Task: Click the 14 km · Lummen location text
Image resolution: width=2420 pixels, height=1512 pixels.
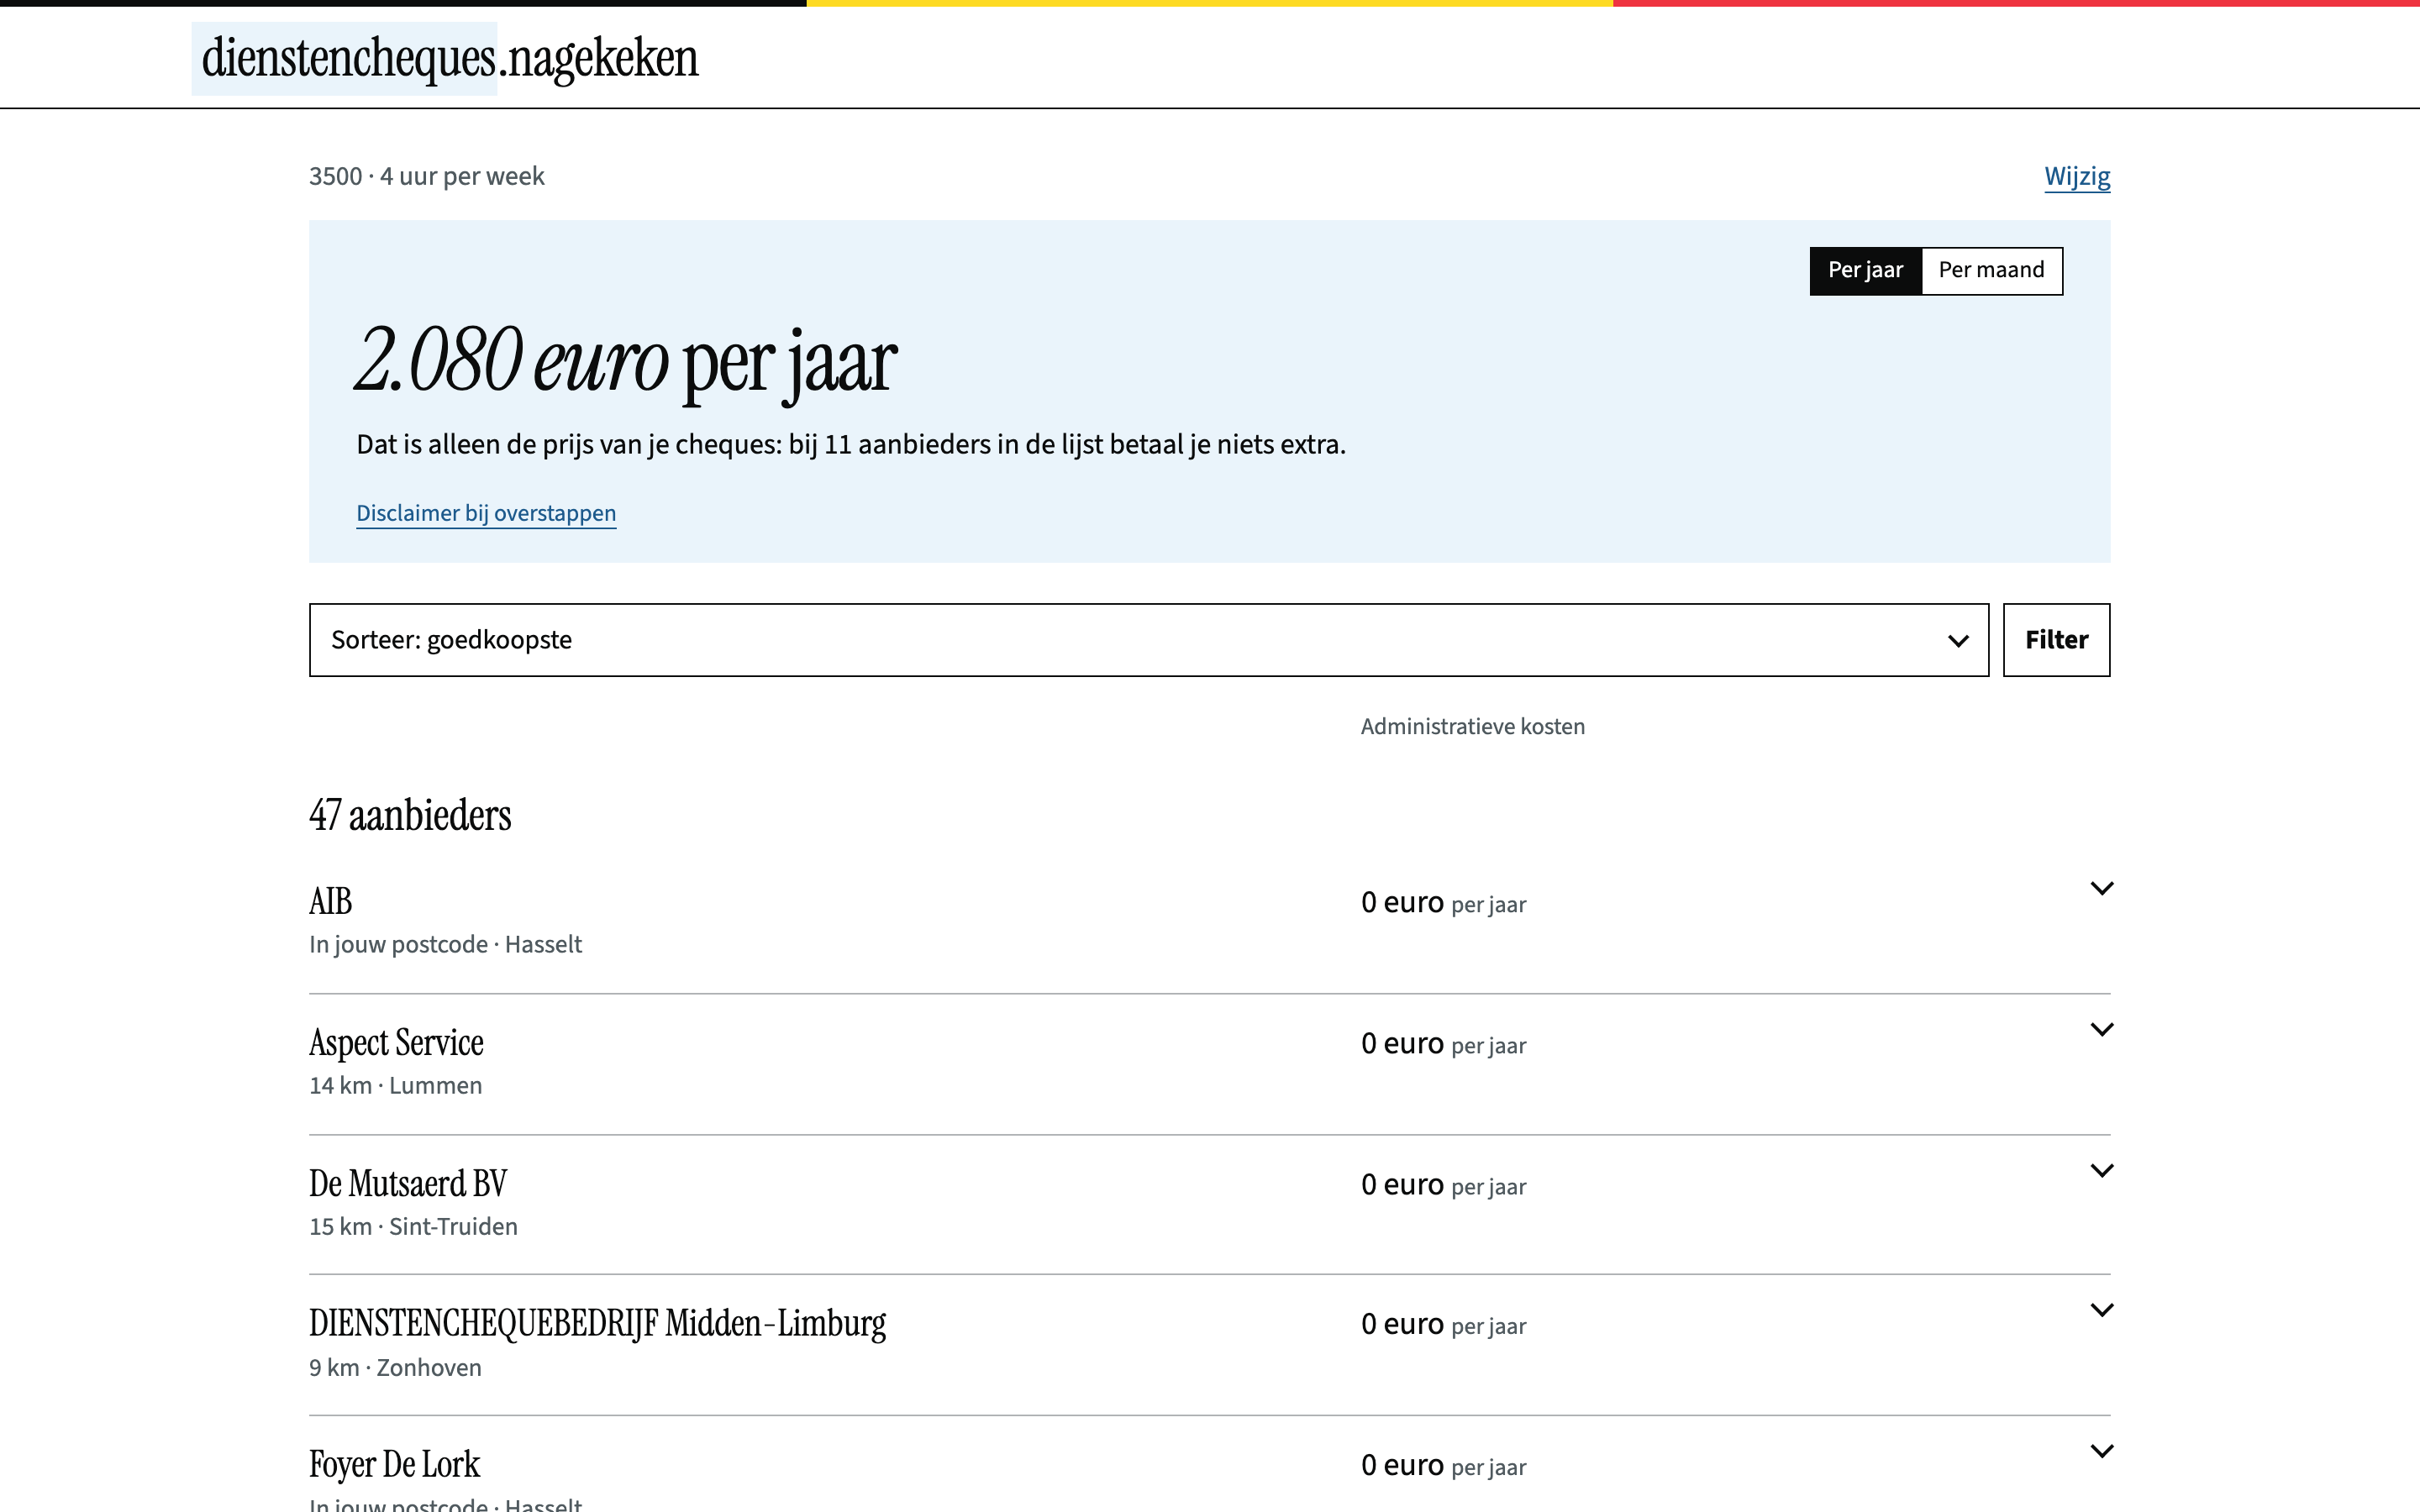Action: (x=395, y=1085)
